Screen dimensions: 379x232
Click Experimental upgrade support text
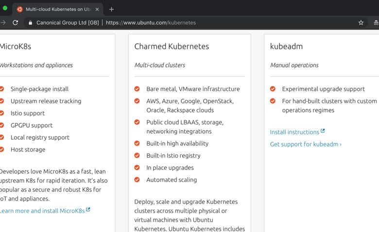pyautogui.click(x=324, y=89)
